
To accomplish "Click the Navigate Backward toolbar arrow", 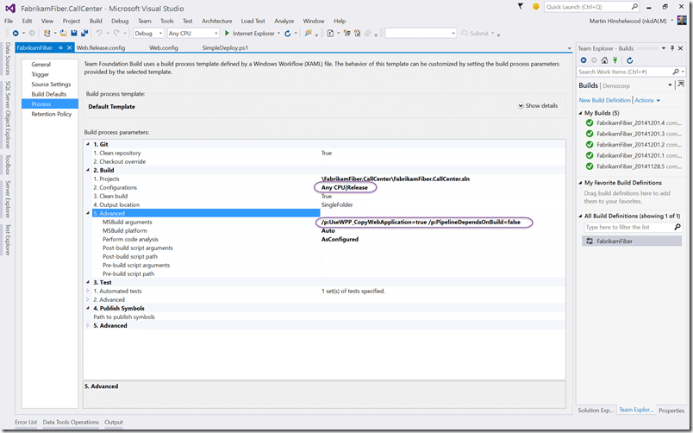I will click(x=16, y=33).
